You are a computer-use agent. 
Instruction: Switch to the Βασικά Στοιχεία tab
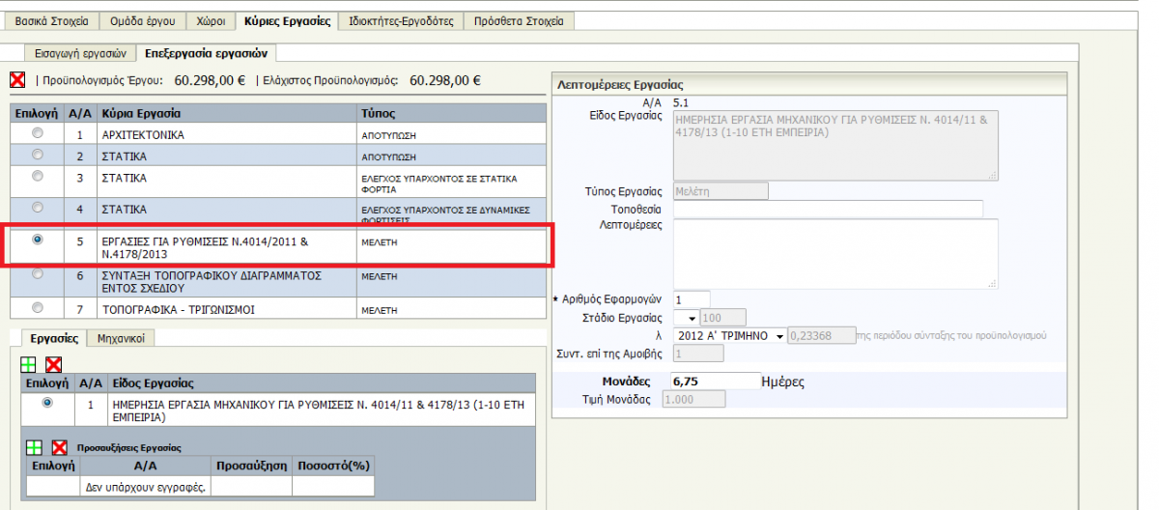[x=51, y=20]
